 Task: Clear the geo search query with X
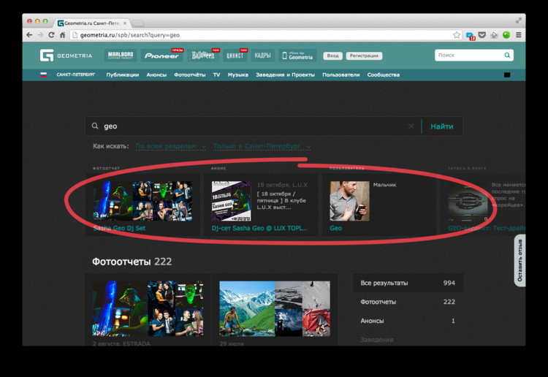pos(411,126)
